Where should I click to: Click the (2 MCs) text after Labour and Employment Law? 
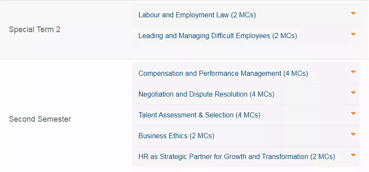point(243,15)
